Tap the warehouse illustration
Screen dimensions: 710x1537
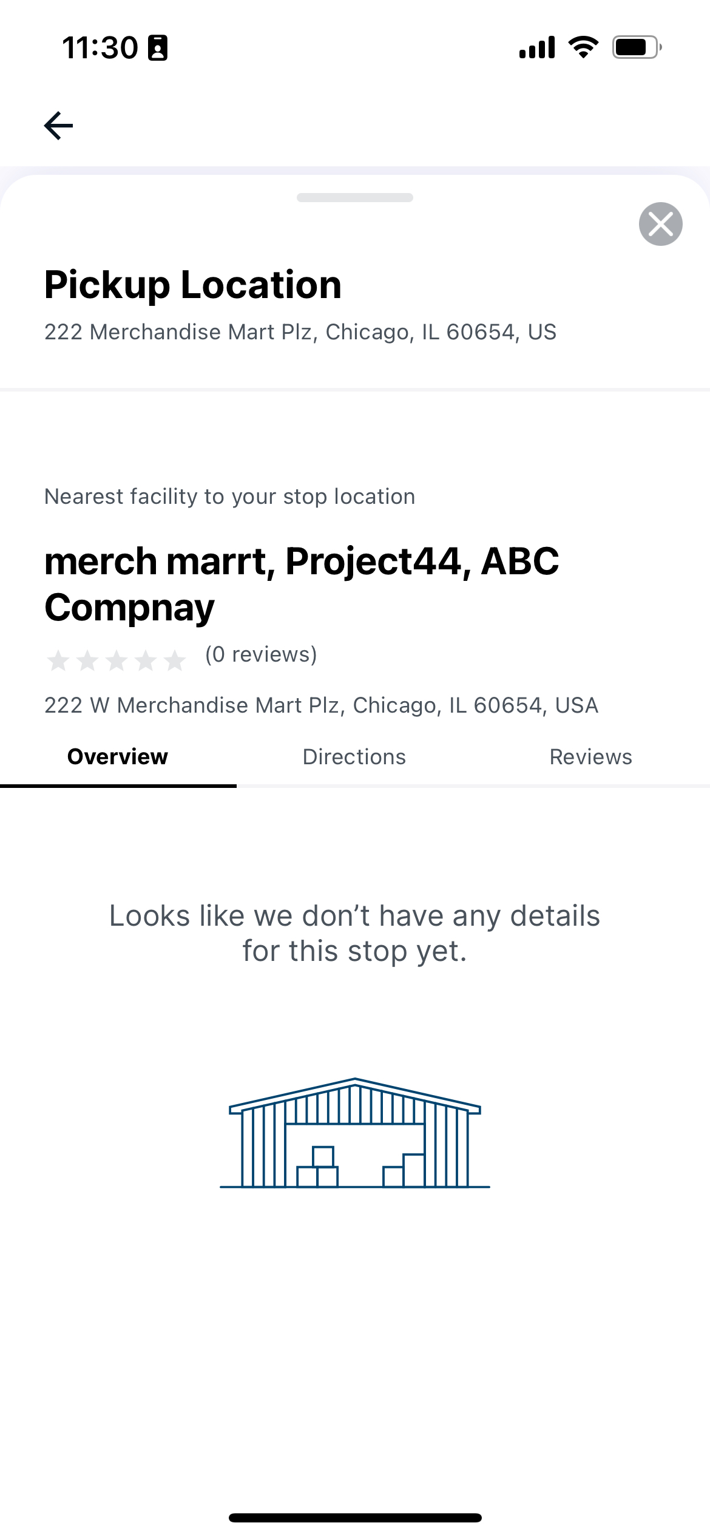coord(355,1133)
